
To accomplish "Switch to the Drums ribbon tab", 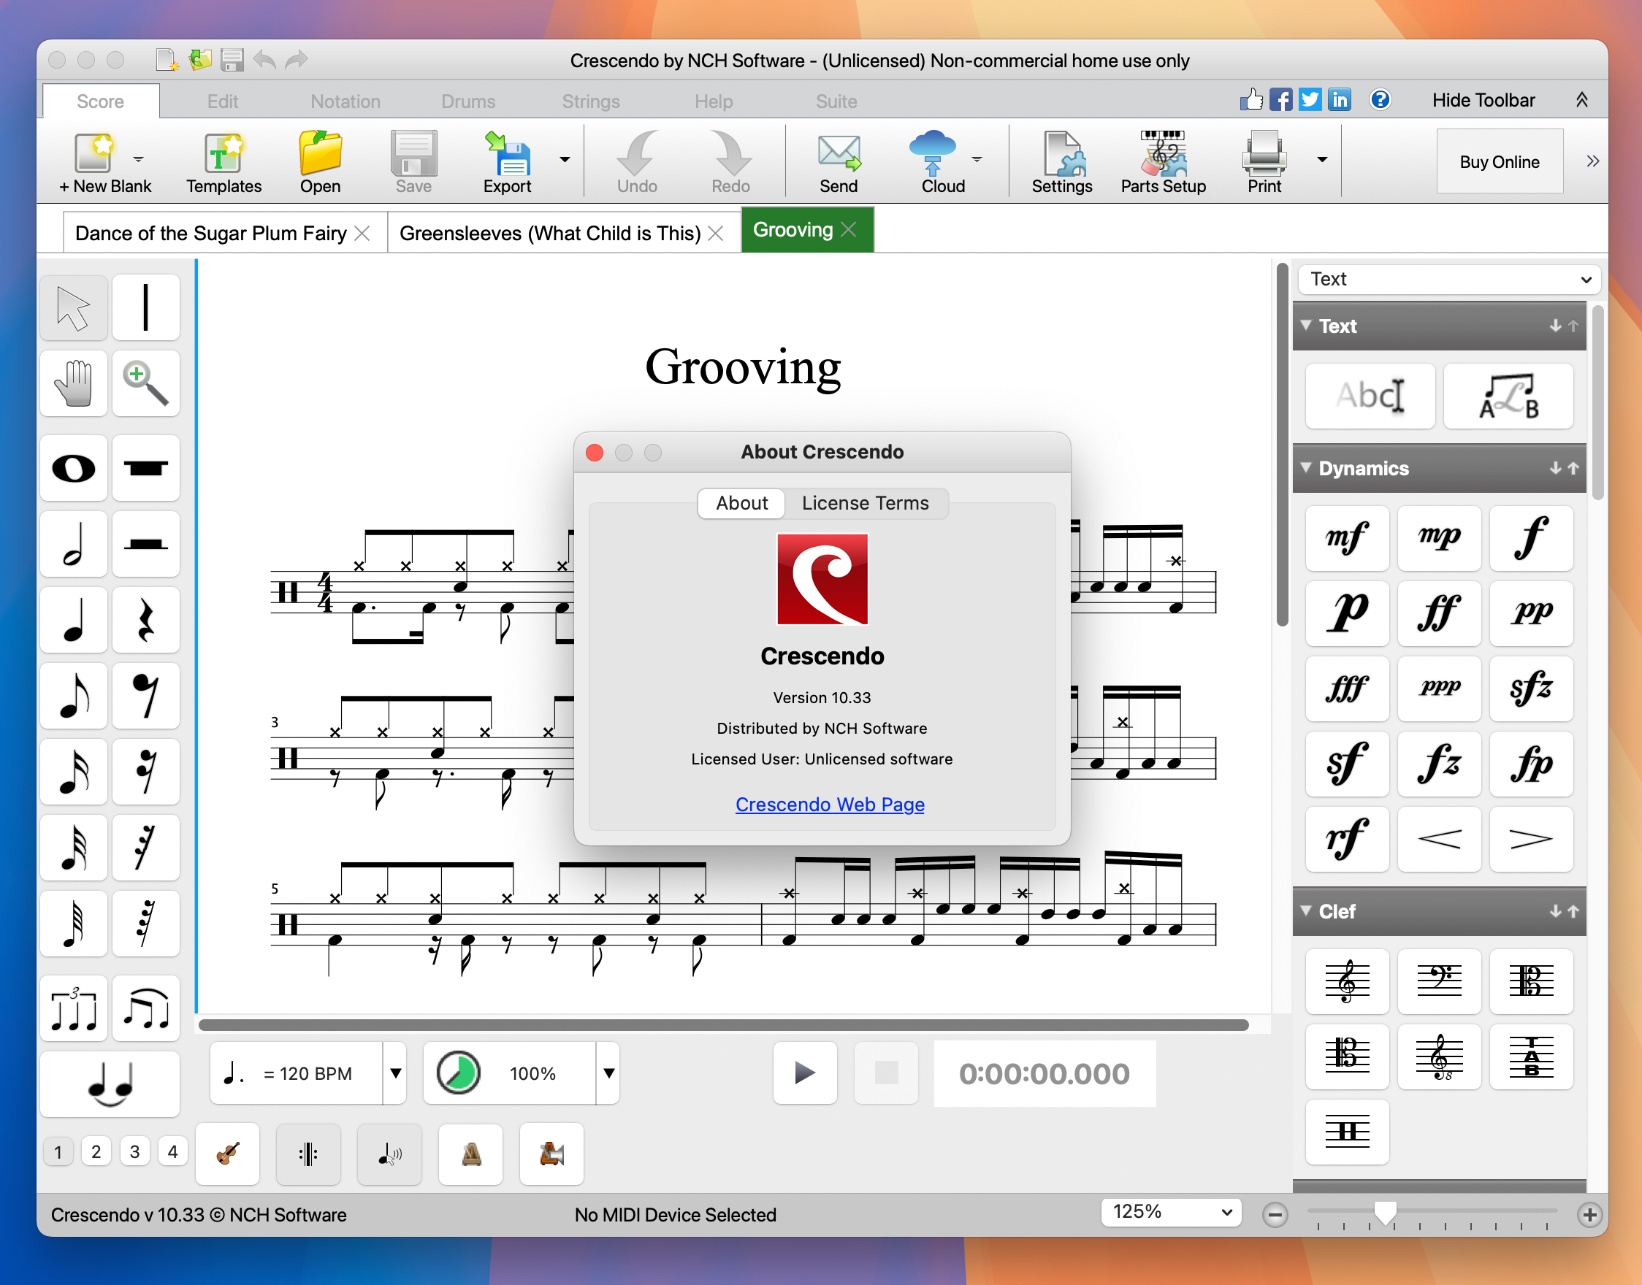I will click(x=468, y=101).
